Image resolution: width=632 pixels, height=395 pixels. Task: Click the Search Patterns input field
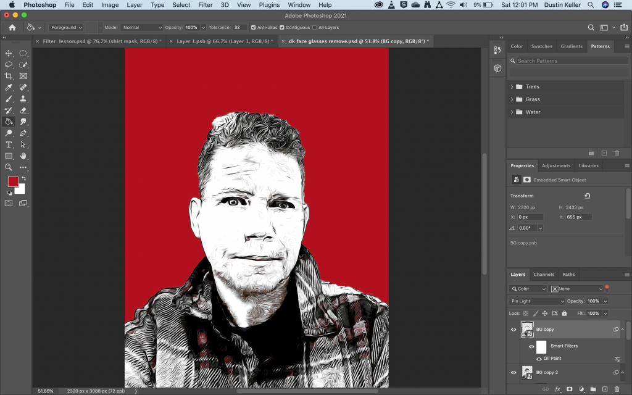[568, 61]
